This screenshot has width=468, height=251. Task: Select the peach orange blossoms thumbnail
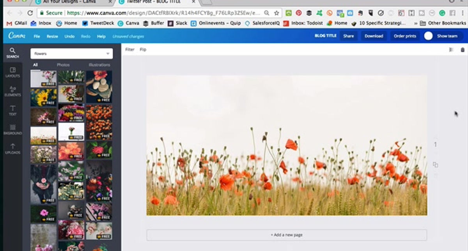click(71, 151)
